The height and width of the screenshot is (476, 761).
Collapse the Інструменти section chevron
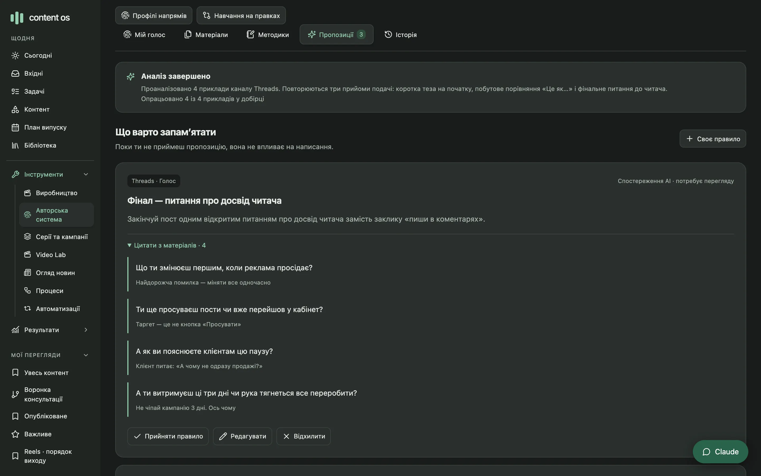[x=86, y=174]
